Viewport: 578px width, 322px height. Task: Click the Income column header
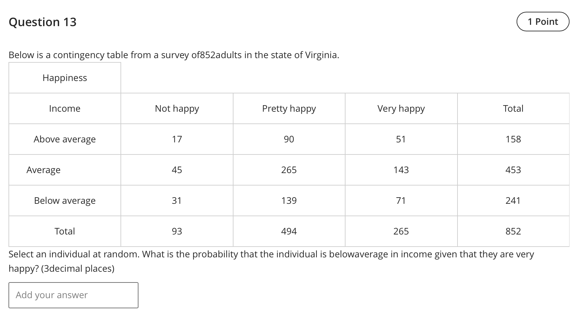(x=64, y=108)
